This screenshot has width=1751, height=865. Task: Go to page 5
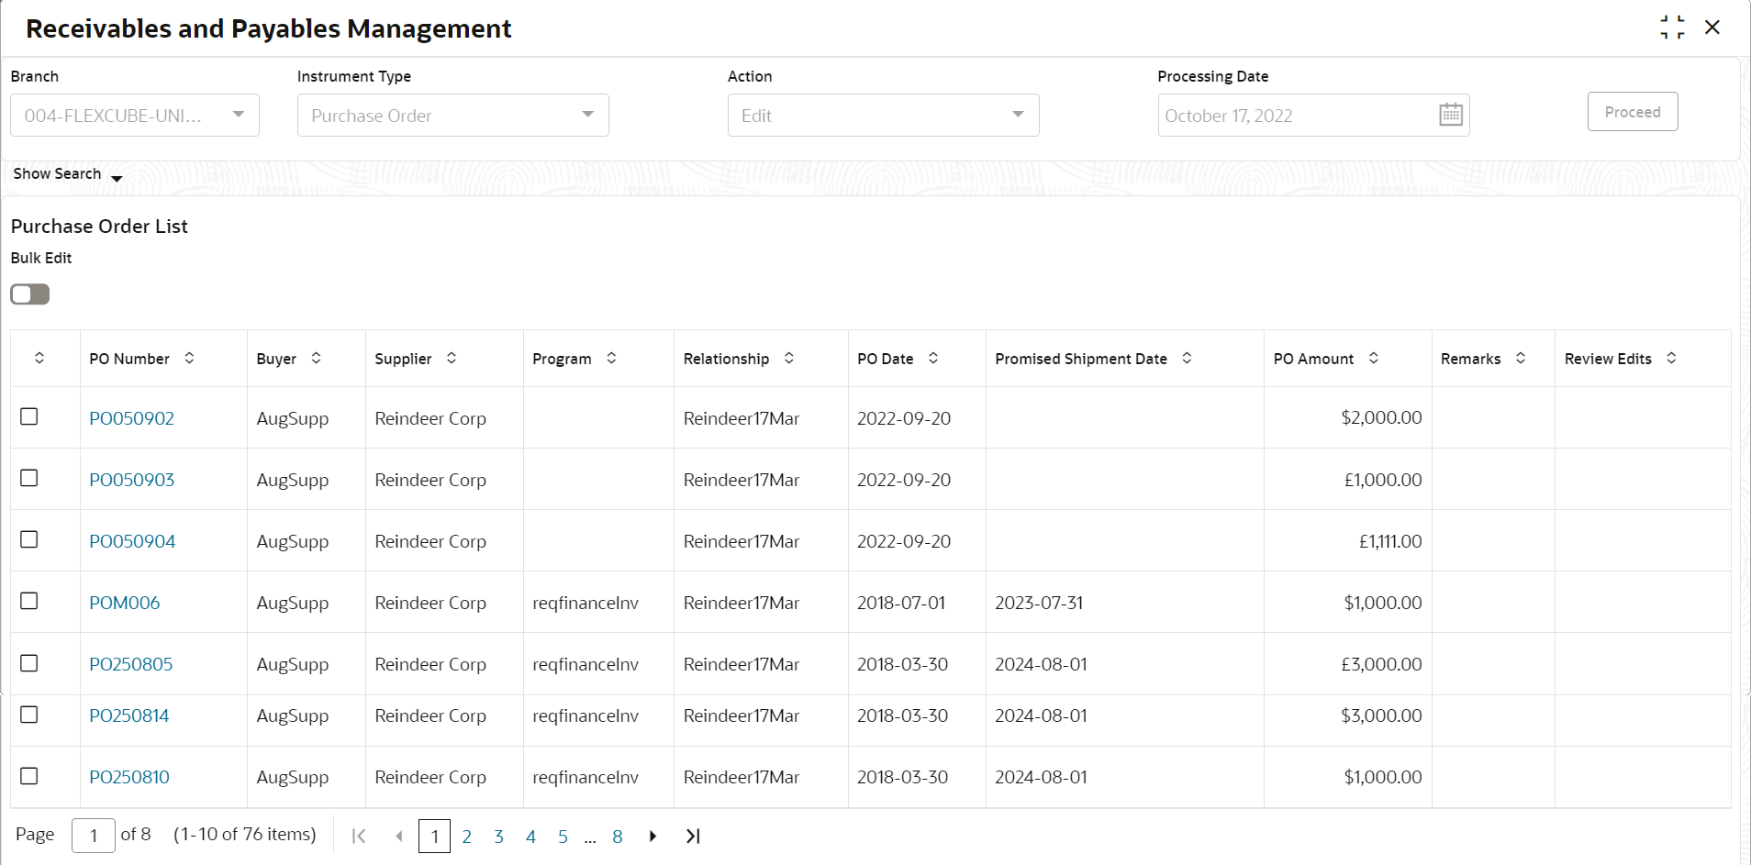[x=563, y=837]
